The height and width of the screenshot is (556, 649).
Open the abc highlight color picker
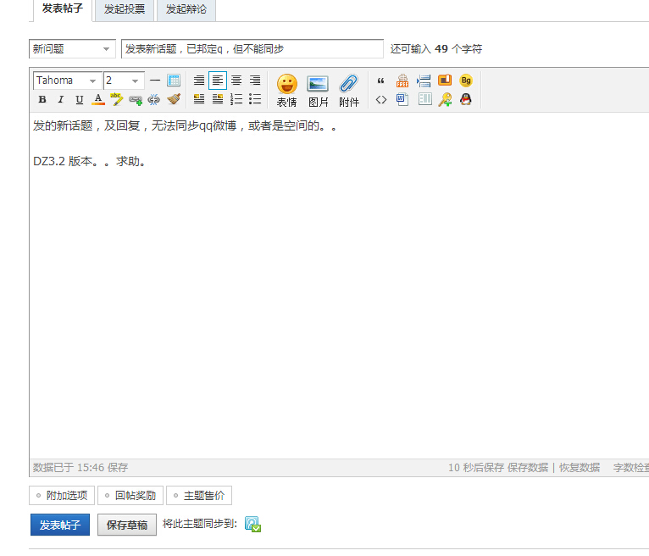pos(116,99)
